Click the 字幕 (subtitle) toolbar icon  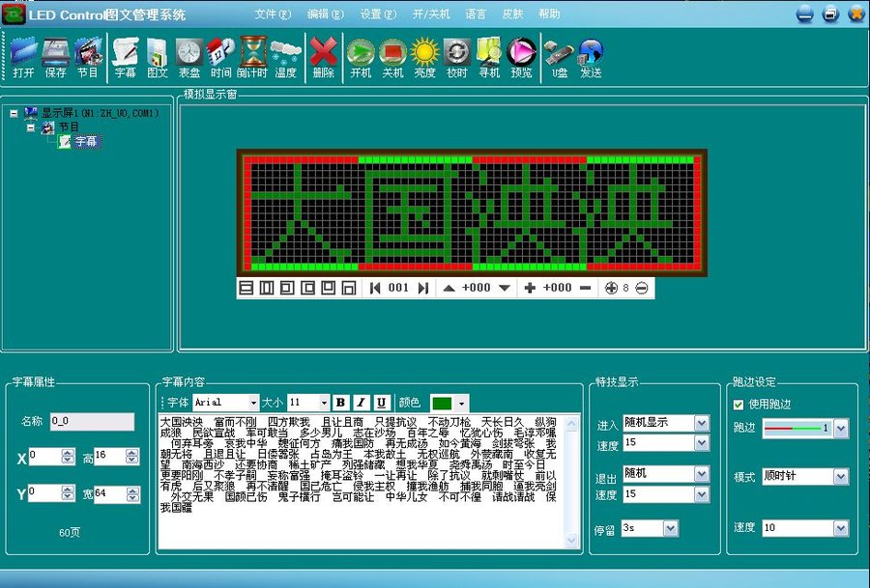click(126, 57)
